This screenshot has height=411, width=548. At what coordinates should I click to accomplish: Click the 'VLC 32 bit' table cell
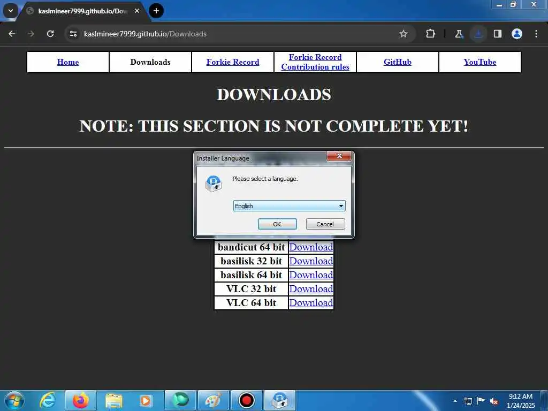(252, 289)
